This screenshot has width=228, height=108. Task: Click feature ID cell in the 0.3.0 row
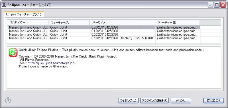click(x=177, y=27)
